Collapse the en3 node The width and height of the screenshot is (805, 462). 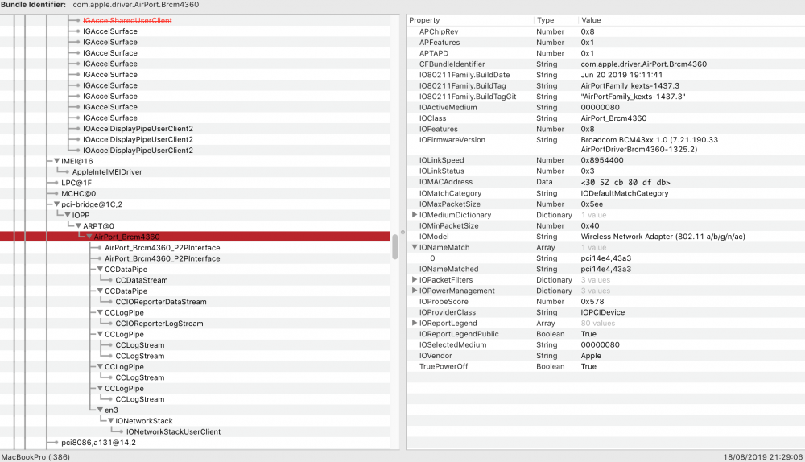pyautogui.click(x=100, y=410)
